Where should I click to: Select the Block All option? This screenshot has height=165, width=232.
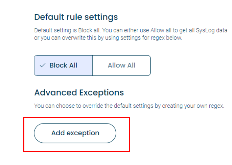click(x=63, y=65)
